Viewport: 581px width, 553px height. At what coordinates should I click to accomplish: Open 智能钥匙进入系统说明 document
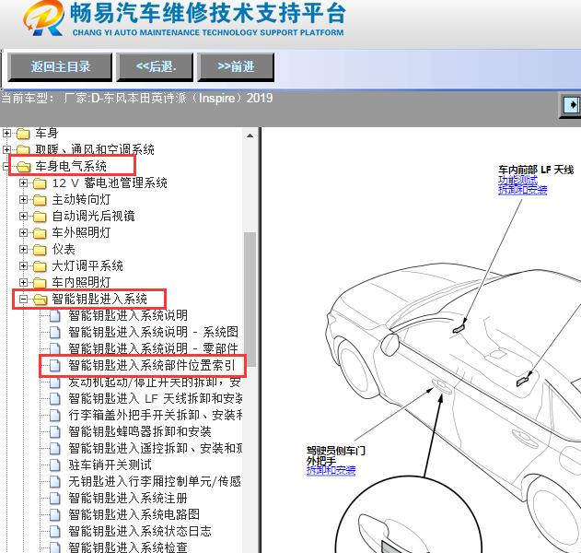tap(128, 315)
